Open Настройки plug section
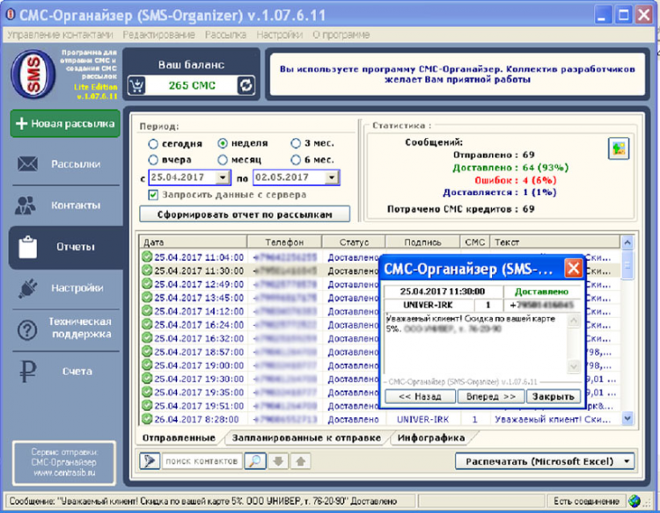The height and width of the screenshot is (513, 660). (66, 288)
